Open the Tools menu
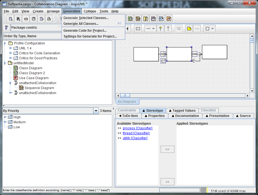Screen dimensions: 258x195 click(104, 11)
